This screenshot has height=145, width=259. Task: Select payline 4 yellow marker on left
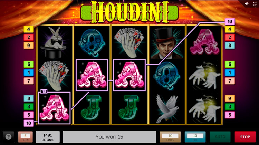point(29,29)
